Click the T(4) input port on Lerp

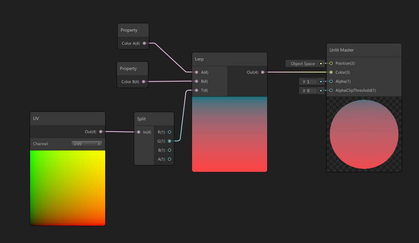pyautogui.click(x=196, y=90)
